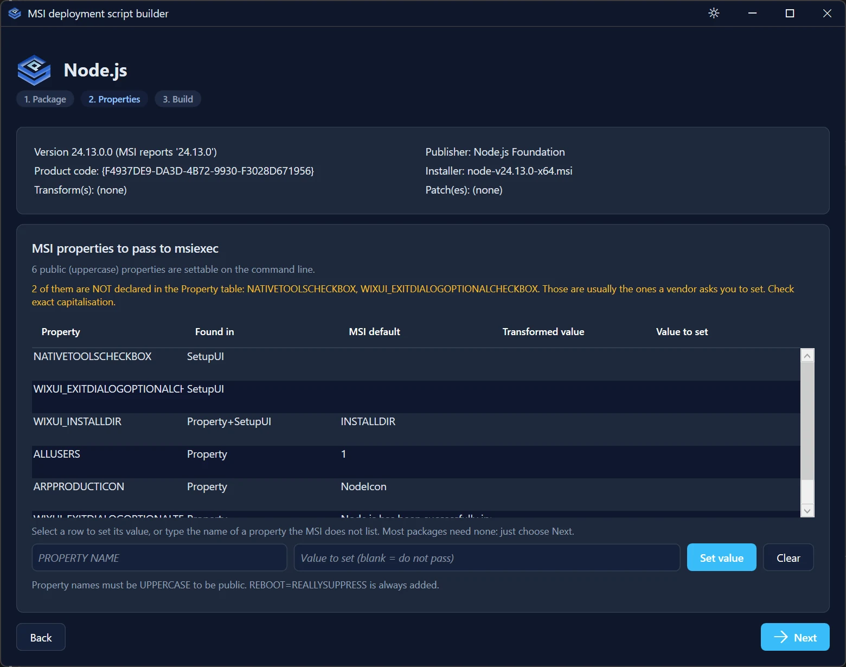Screen dimensions: 846x667
Task: Click the Node.js package logo icon
Action: [34, 70]
